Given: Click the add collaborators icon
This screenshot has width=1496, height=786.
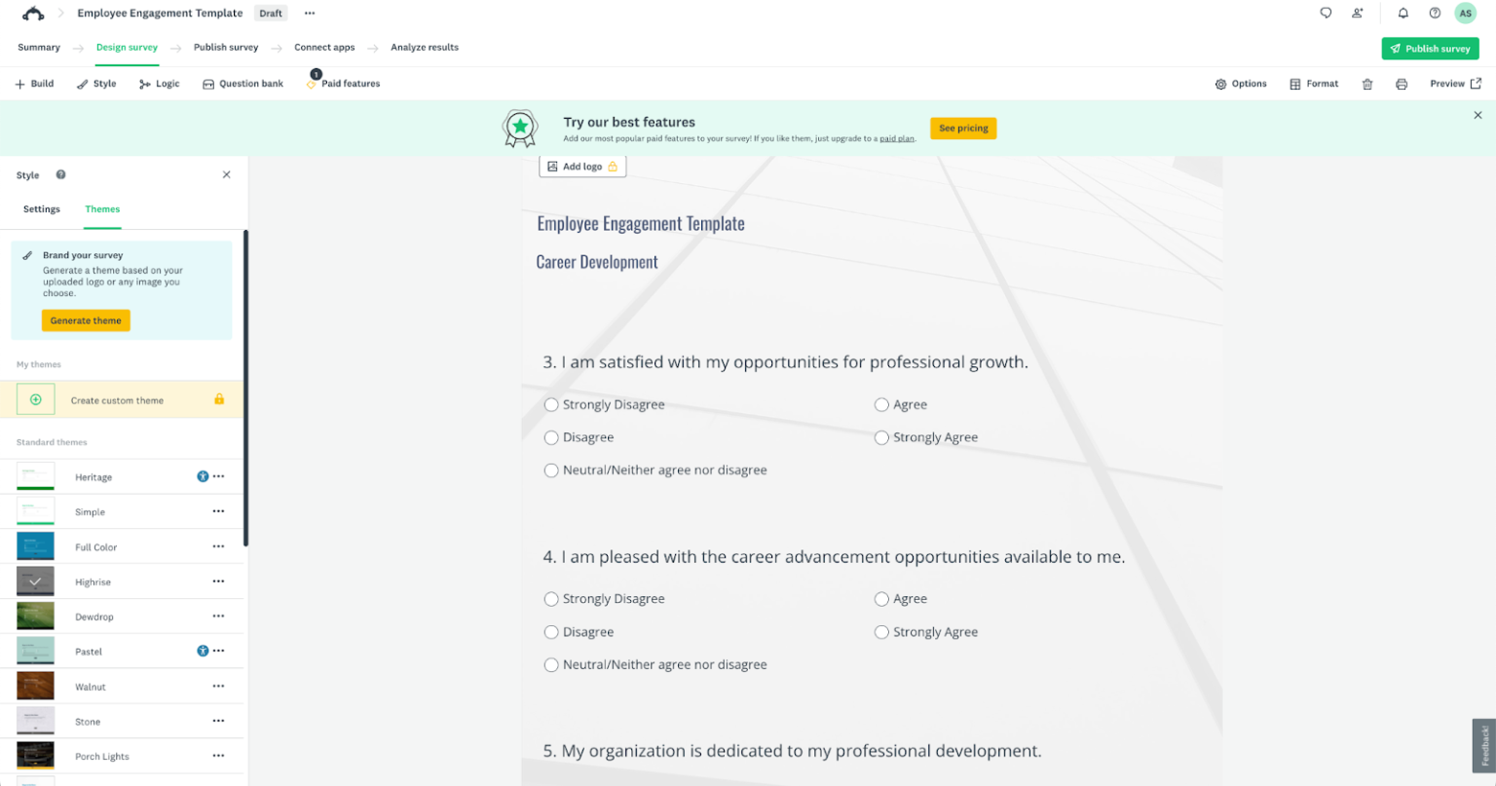Looking at the screenshot, I should (1358, 13).
